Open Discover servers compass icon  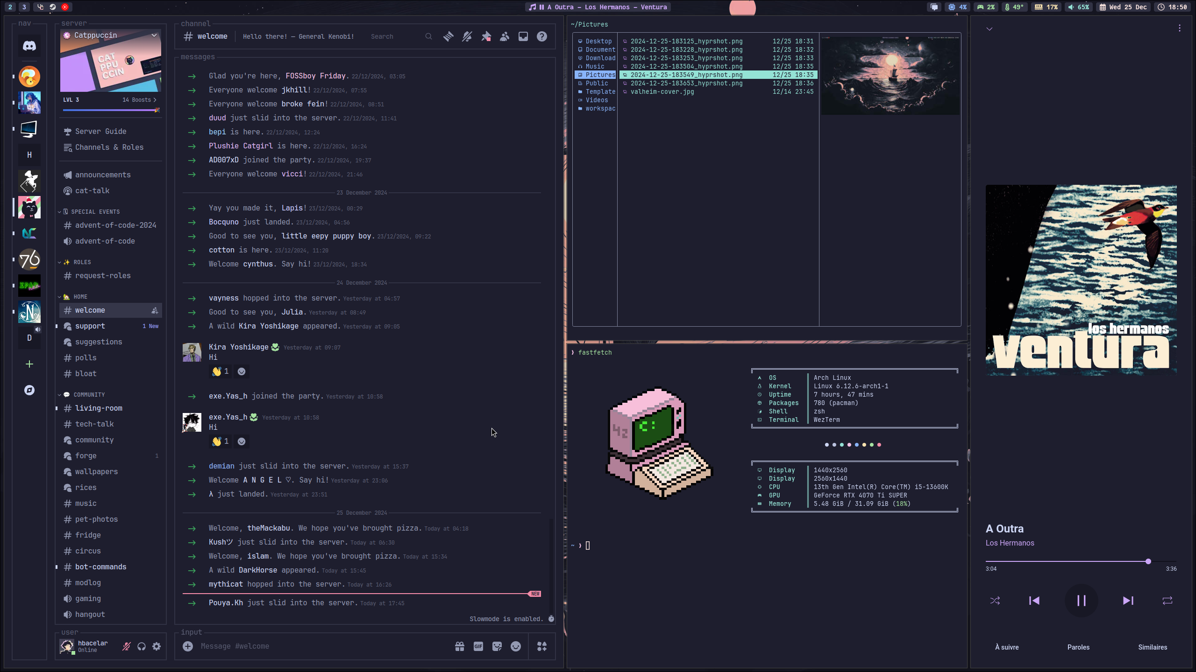29,390
